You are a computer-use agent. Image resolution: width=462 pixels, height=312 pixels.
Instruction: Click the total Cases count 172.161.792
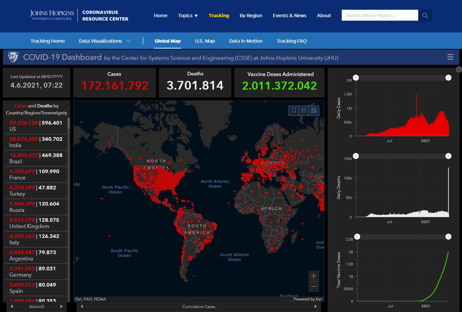point(114,86)
